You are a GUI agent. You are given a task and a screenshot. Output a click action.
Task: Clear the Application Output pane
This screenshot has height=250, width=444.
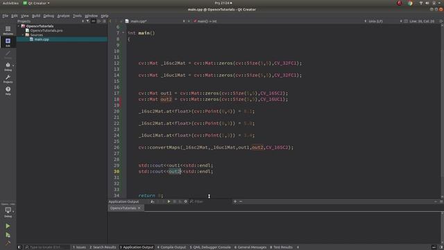click(x=153, y=201)
